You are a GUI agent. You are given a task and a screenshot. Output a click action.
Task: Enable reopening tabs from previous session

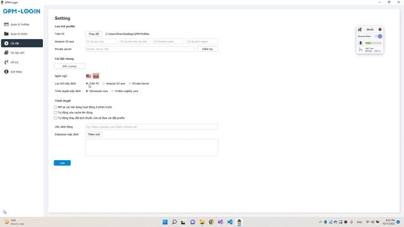point(56,107)
